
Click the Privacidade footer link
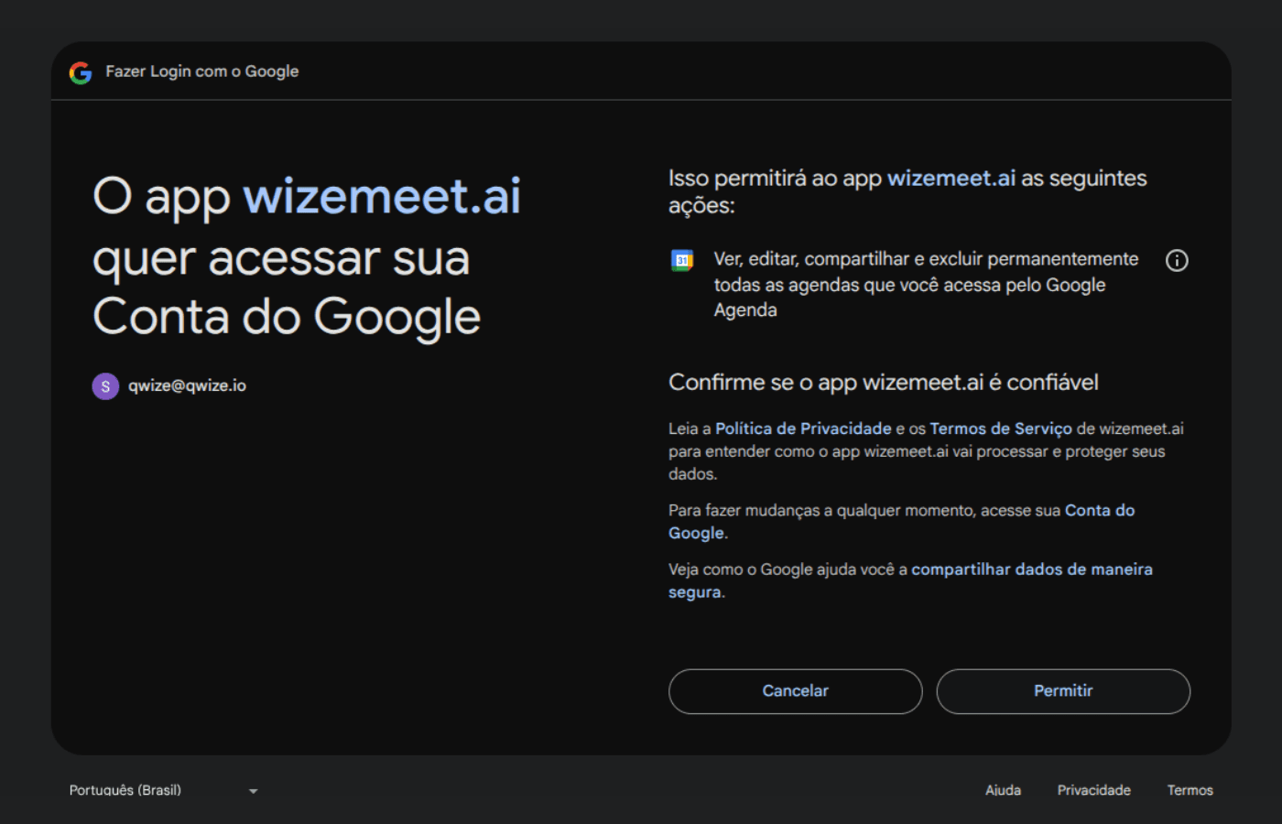(x=1093, y=790)
